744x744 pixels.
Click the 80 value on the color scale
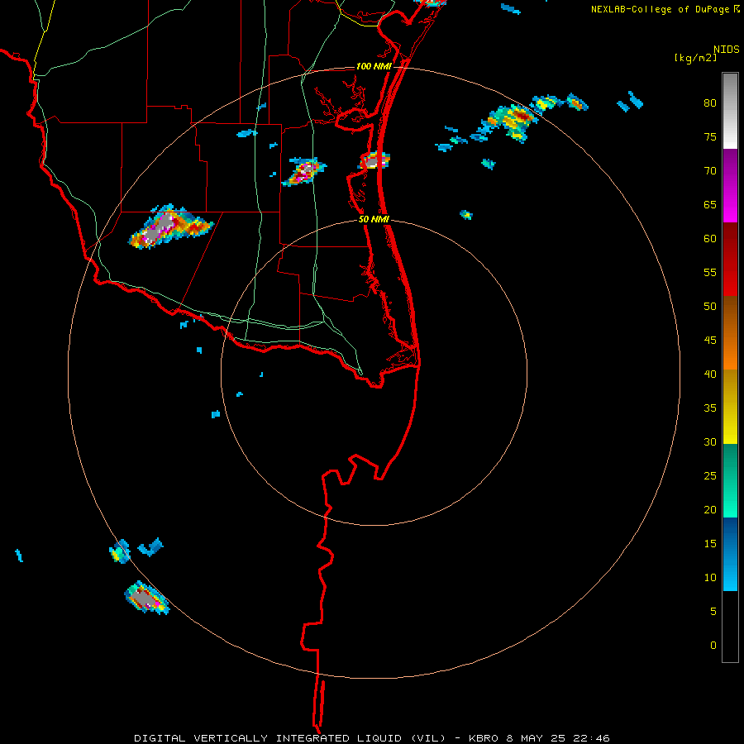(710, 103)
